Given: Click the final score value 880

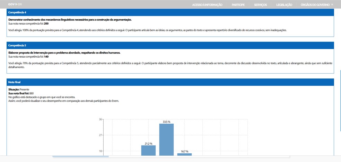Looking at the screenshot, I should pyautogui.click(x=31, y=93).
